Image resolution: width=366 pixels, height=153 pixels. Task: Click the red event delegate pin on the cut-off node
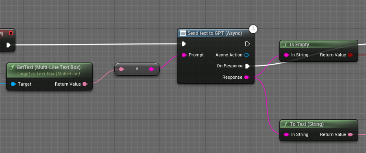click(11, 33)
